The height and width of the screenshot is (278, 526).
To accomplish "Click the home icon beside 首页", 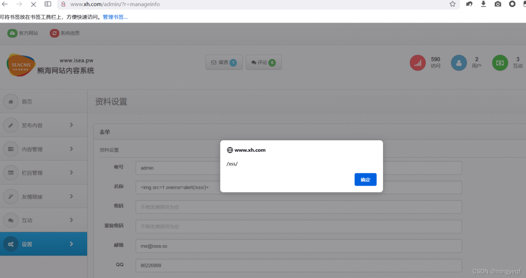I will click(x=11, y=101).
